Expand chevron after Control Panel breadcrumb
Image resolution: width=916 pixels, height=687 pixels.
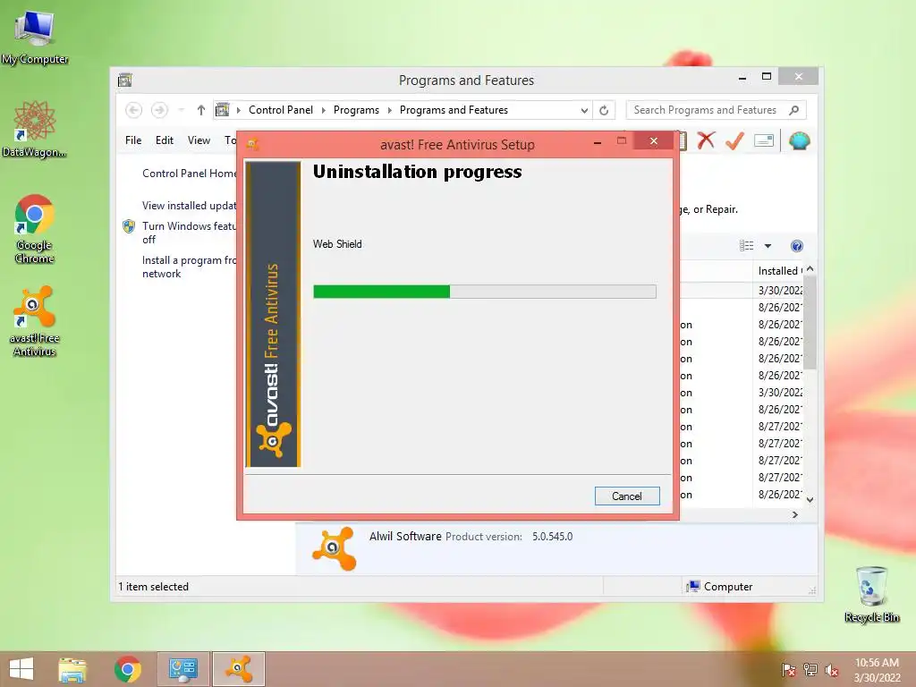[x=323, y=110]
